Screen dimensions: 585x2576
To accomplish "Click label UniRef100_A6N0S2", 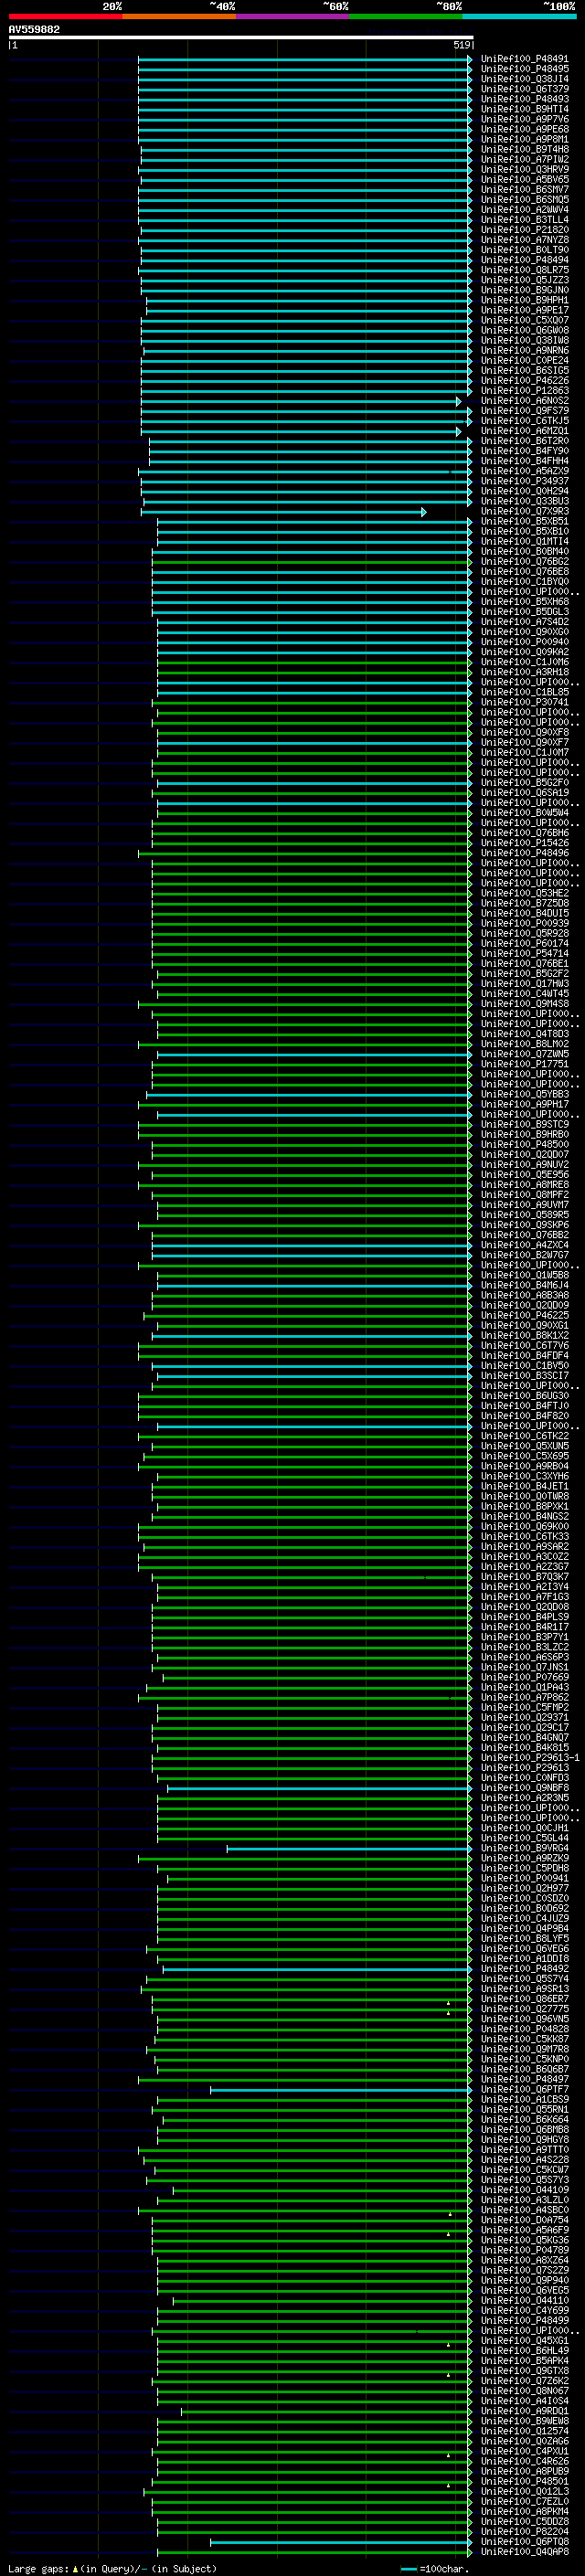I will 524,402.
